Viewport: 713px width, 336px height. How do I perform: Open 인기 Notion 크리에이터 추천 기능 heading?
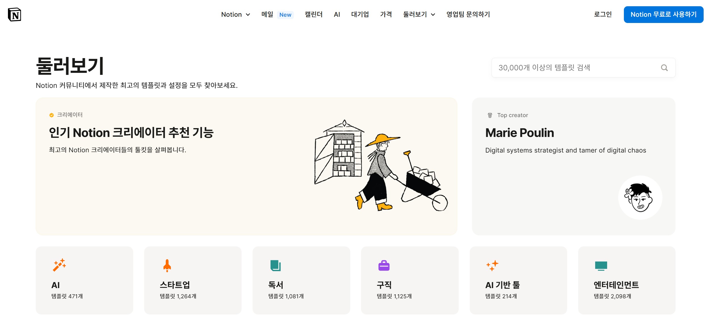coord(131,133)
